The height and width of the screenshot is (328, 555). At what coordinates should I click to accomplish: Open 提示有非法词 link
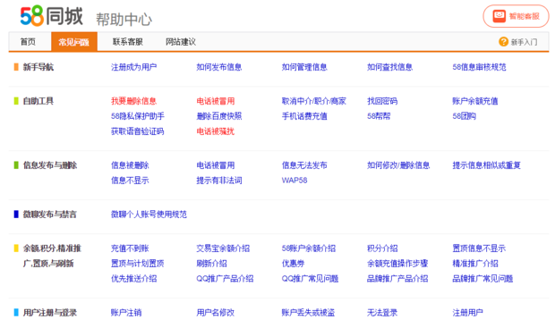(219, 181)
